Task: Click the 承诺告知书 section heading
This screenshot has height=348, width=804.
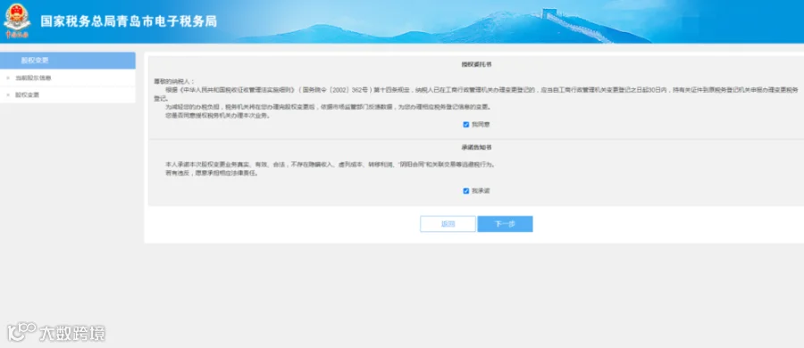Action: 476,147
